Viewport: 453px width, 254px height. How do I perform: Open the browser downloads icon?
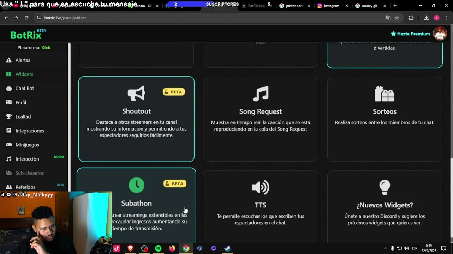click(x=426, y=18)
